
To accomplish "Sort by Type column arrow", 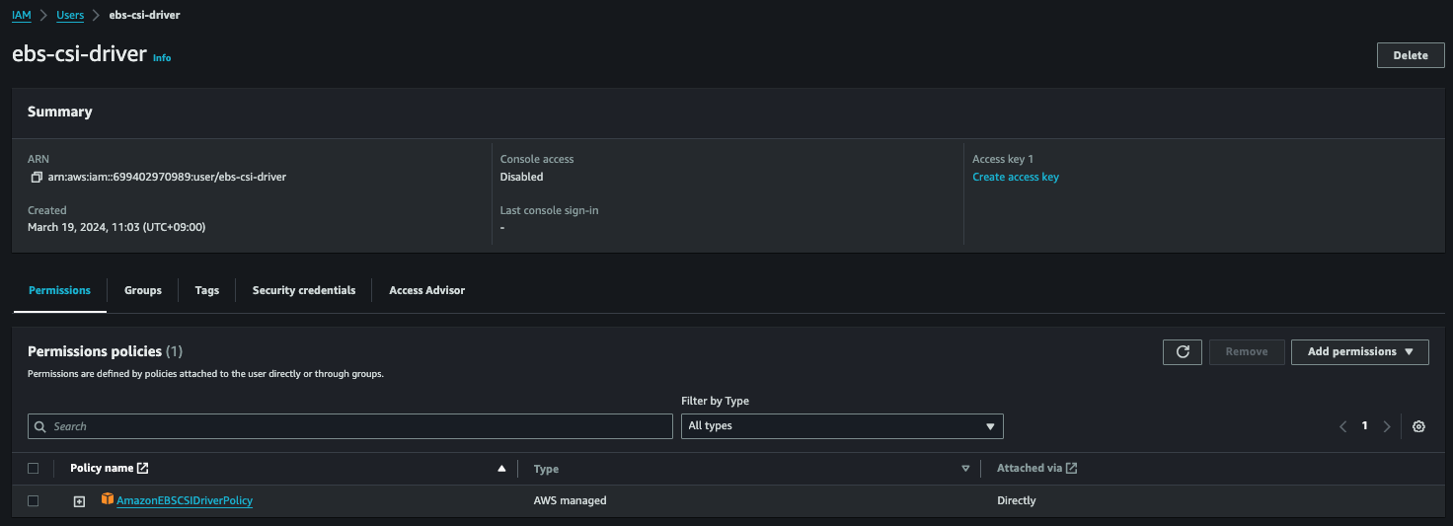I will click(x=965, y=469).
